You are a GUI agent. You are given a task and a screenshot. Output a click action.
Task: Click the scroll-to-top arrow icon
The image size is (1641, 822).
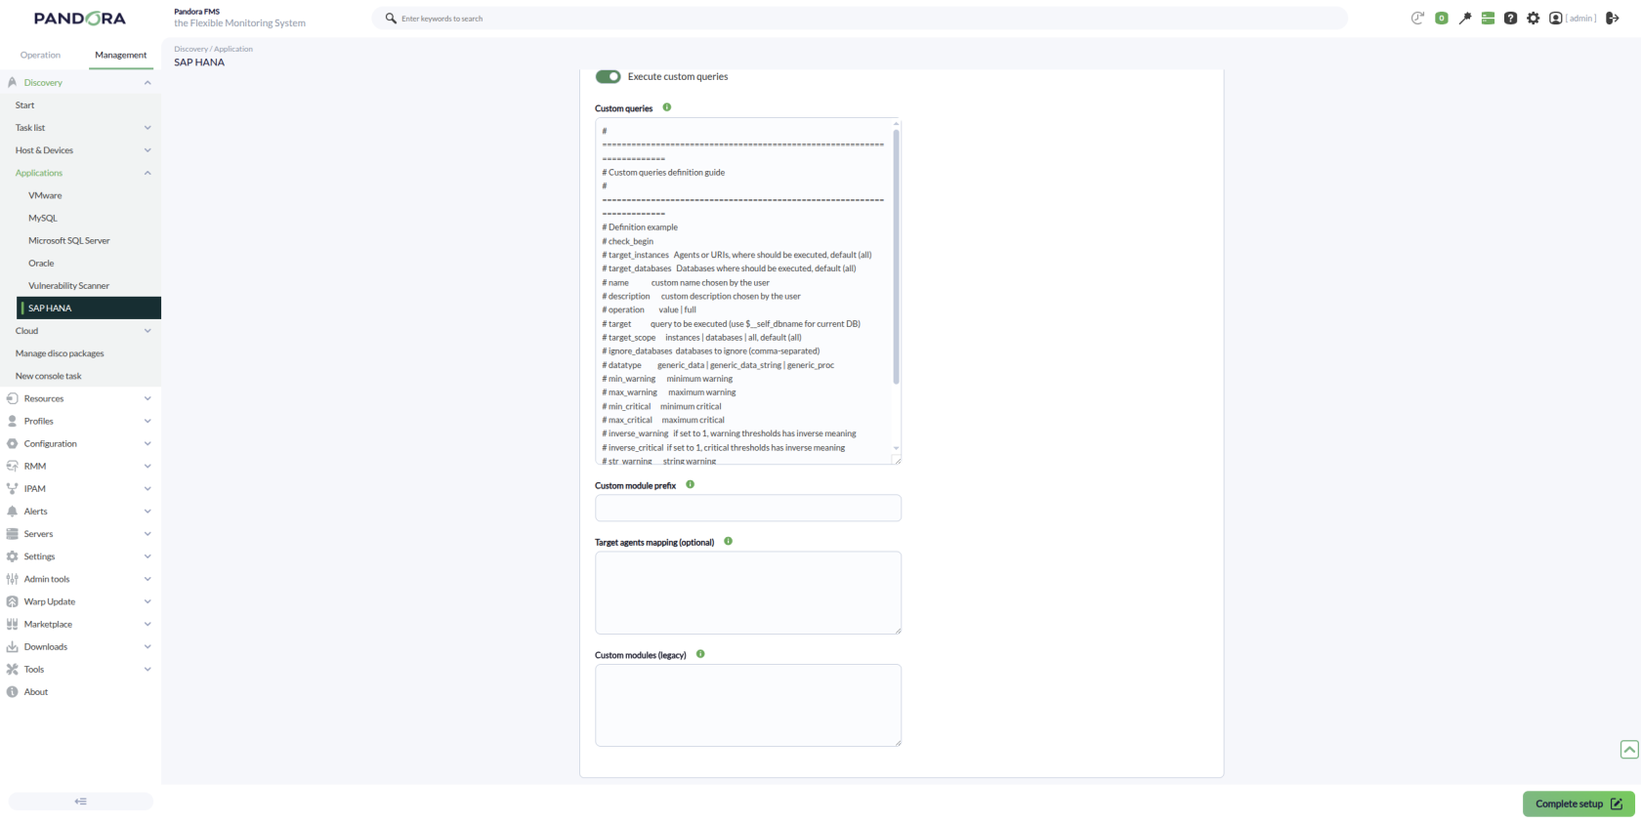coord(1629,750)
